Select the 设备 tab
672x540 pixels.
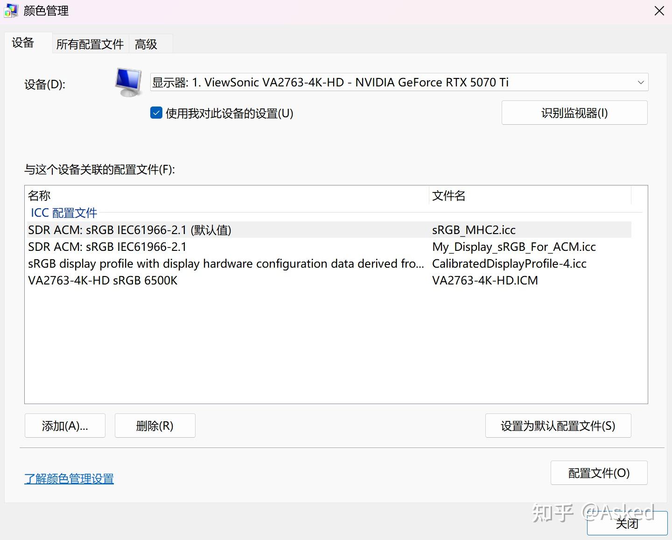point(22,43)
